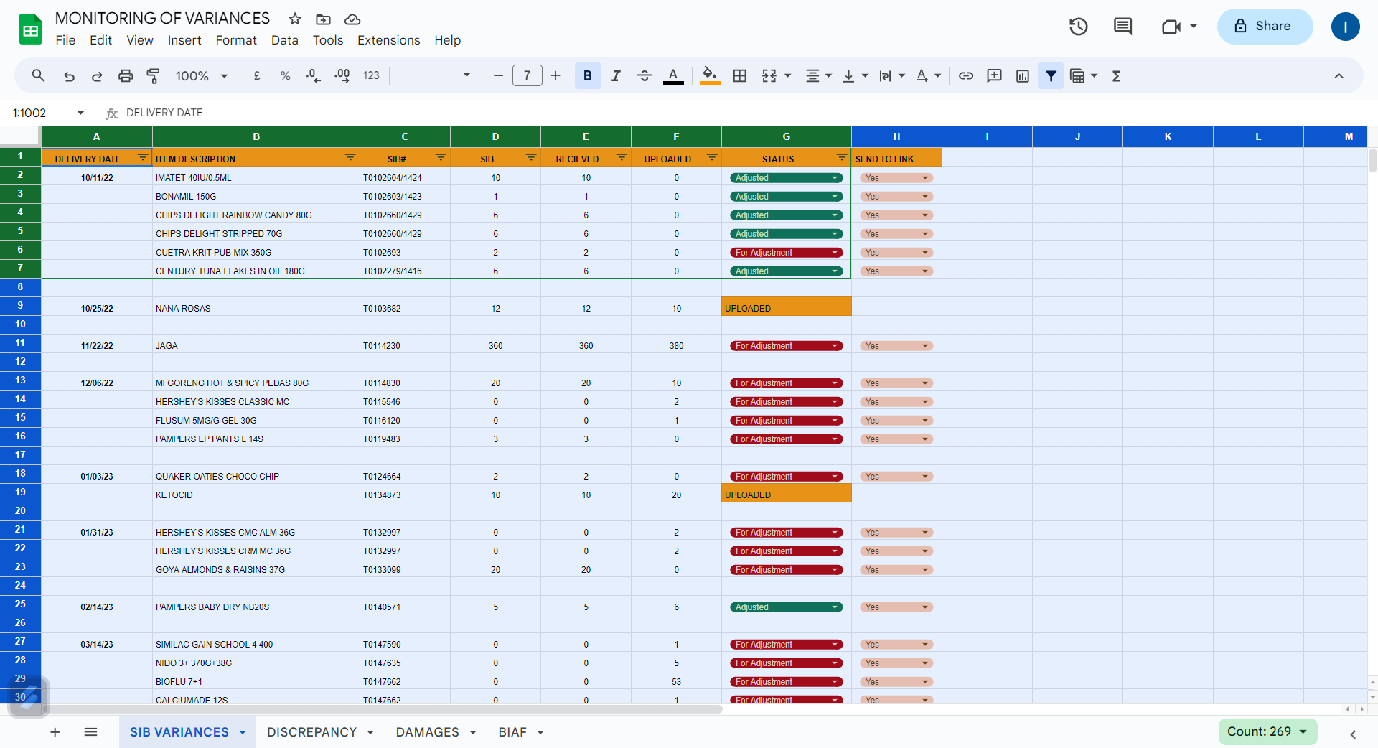Open text rotation options
This screenshot has height=748, width=1378.
pos(928,75)
